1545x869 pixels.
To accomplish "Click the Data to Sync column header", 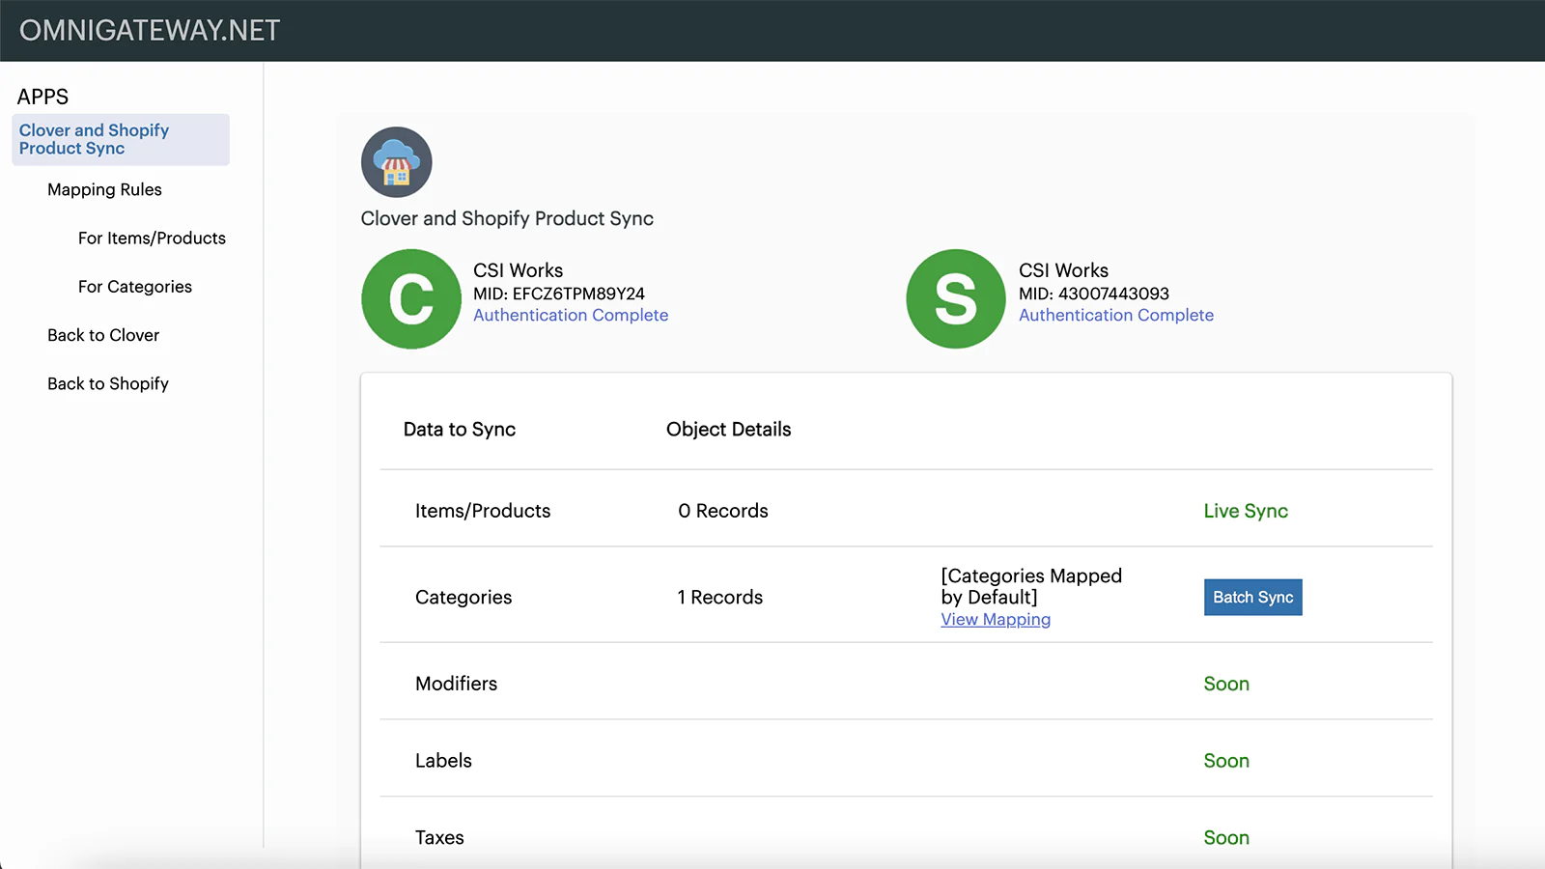I will click(460, 430).
